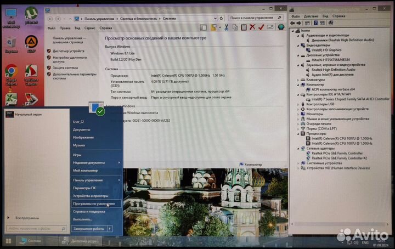Click the Start menu search field
The width and height of the screenshot is (395, 249).
click(x=36, y=229)
